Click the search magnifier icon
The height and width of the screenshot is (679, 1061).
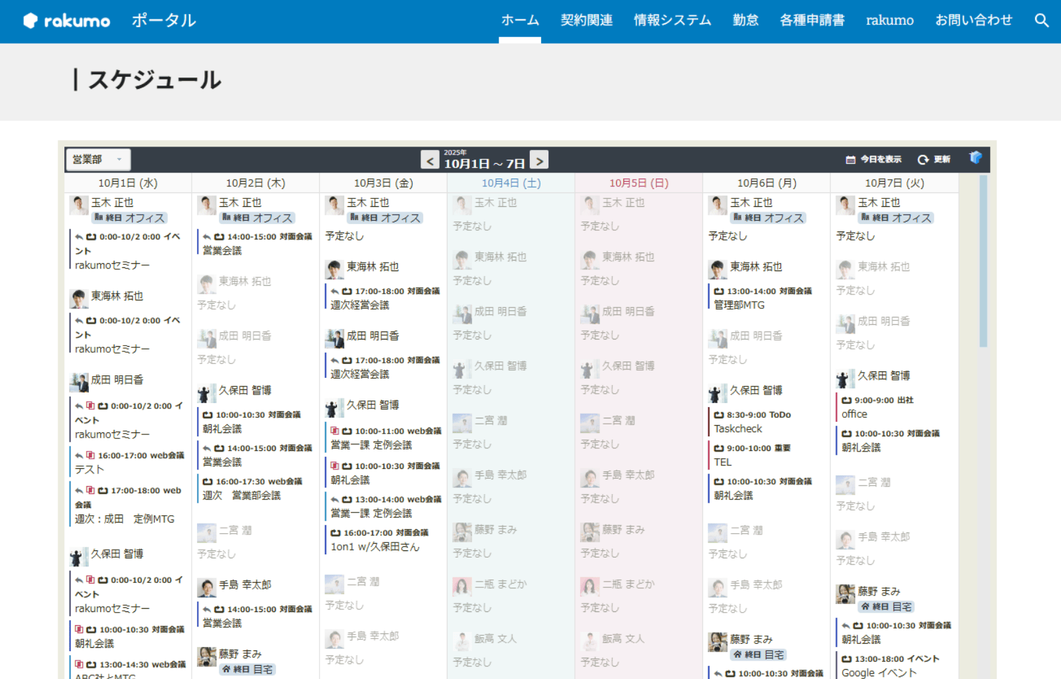coord(1041,21)
